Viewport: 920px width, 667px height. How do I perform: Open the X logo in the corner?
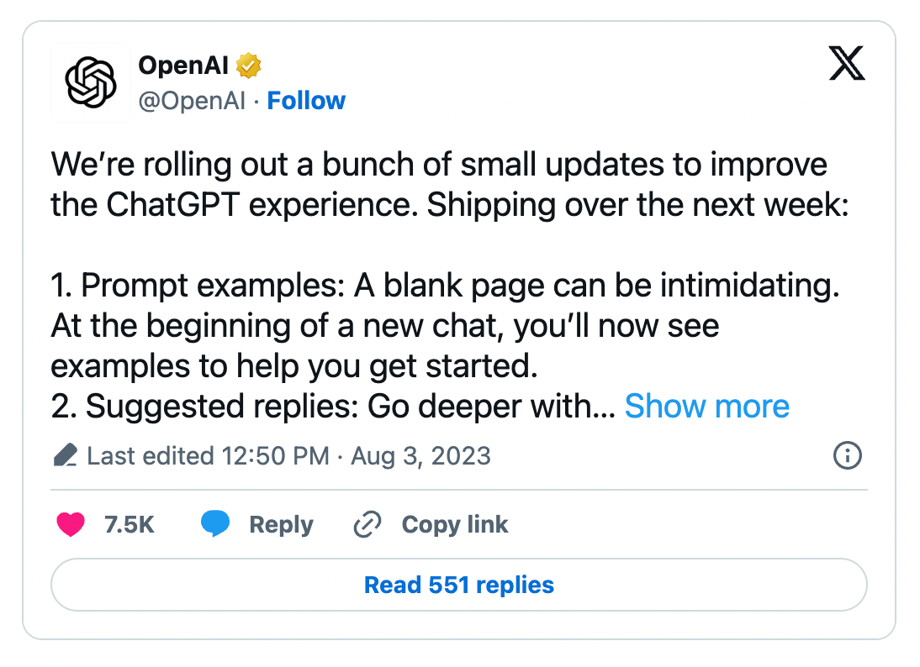coord(847,63)
